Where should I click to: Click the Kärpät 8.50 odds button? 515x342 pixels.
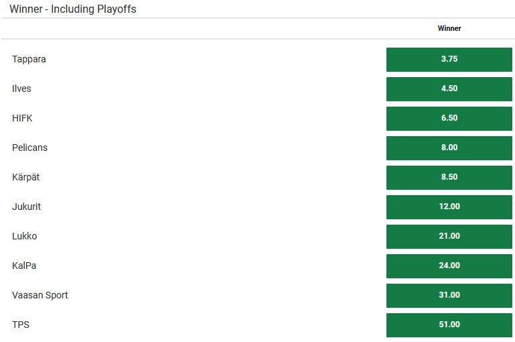449,177
